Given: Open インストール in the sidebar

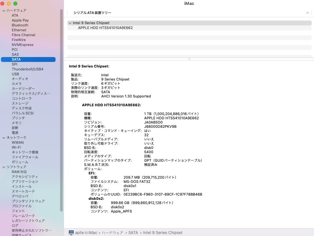Looking at the screenshot, I should 22,186.
